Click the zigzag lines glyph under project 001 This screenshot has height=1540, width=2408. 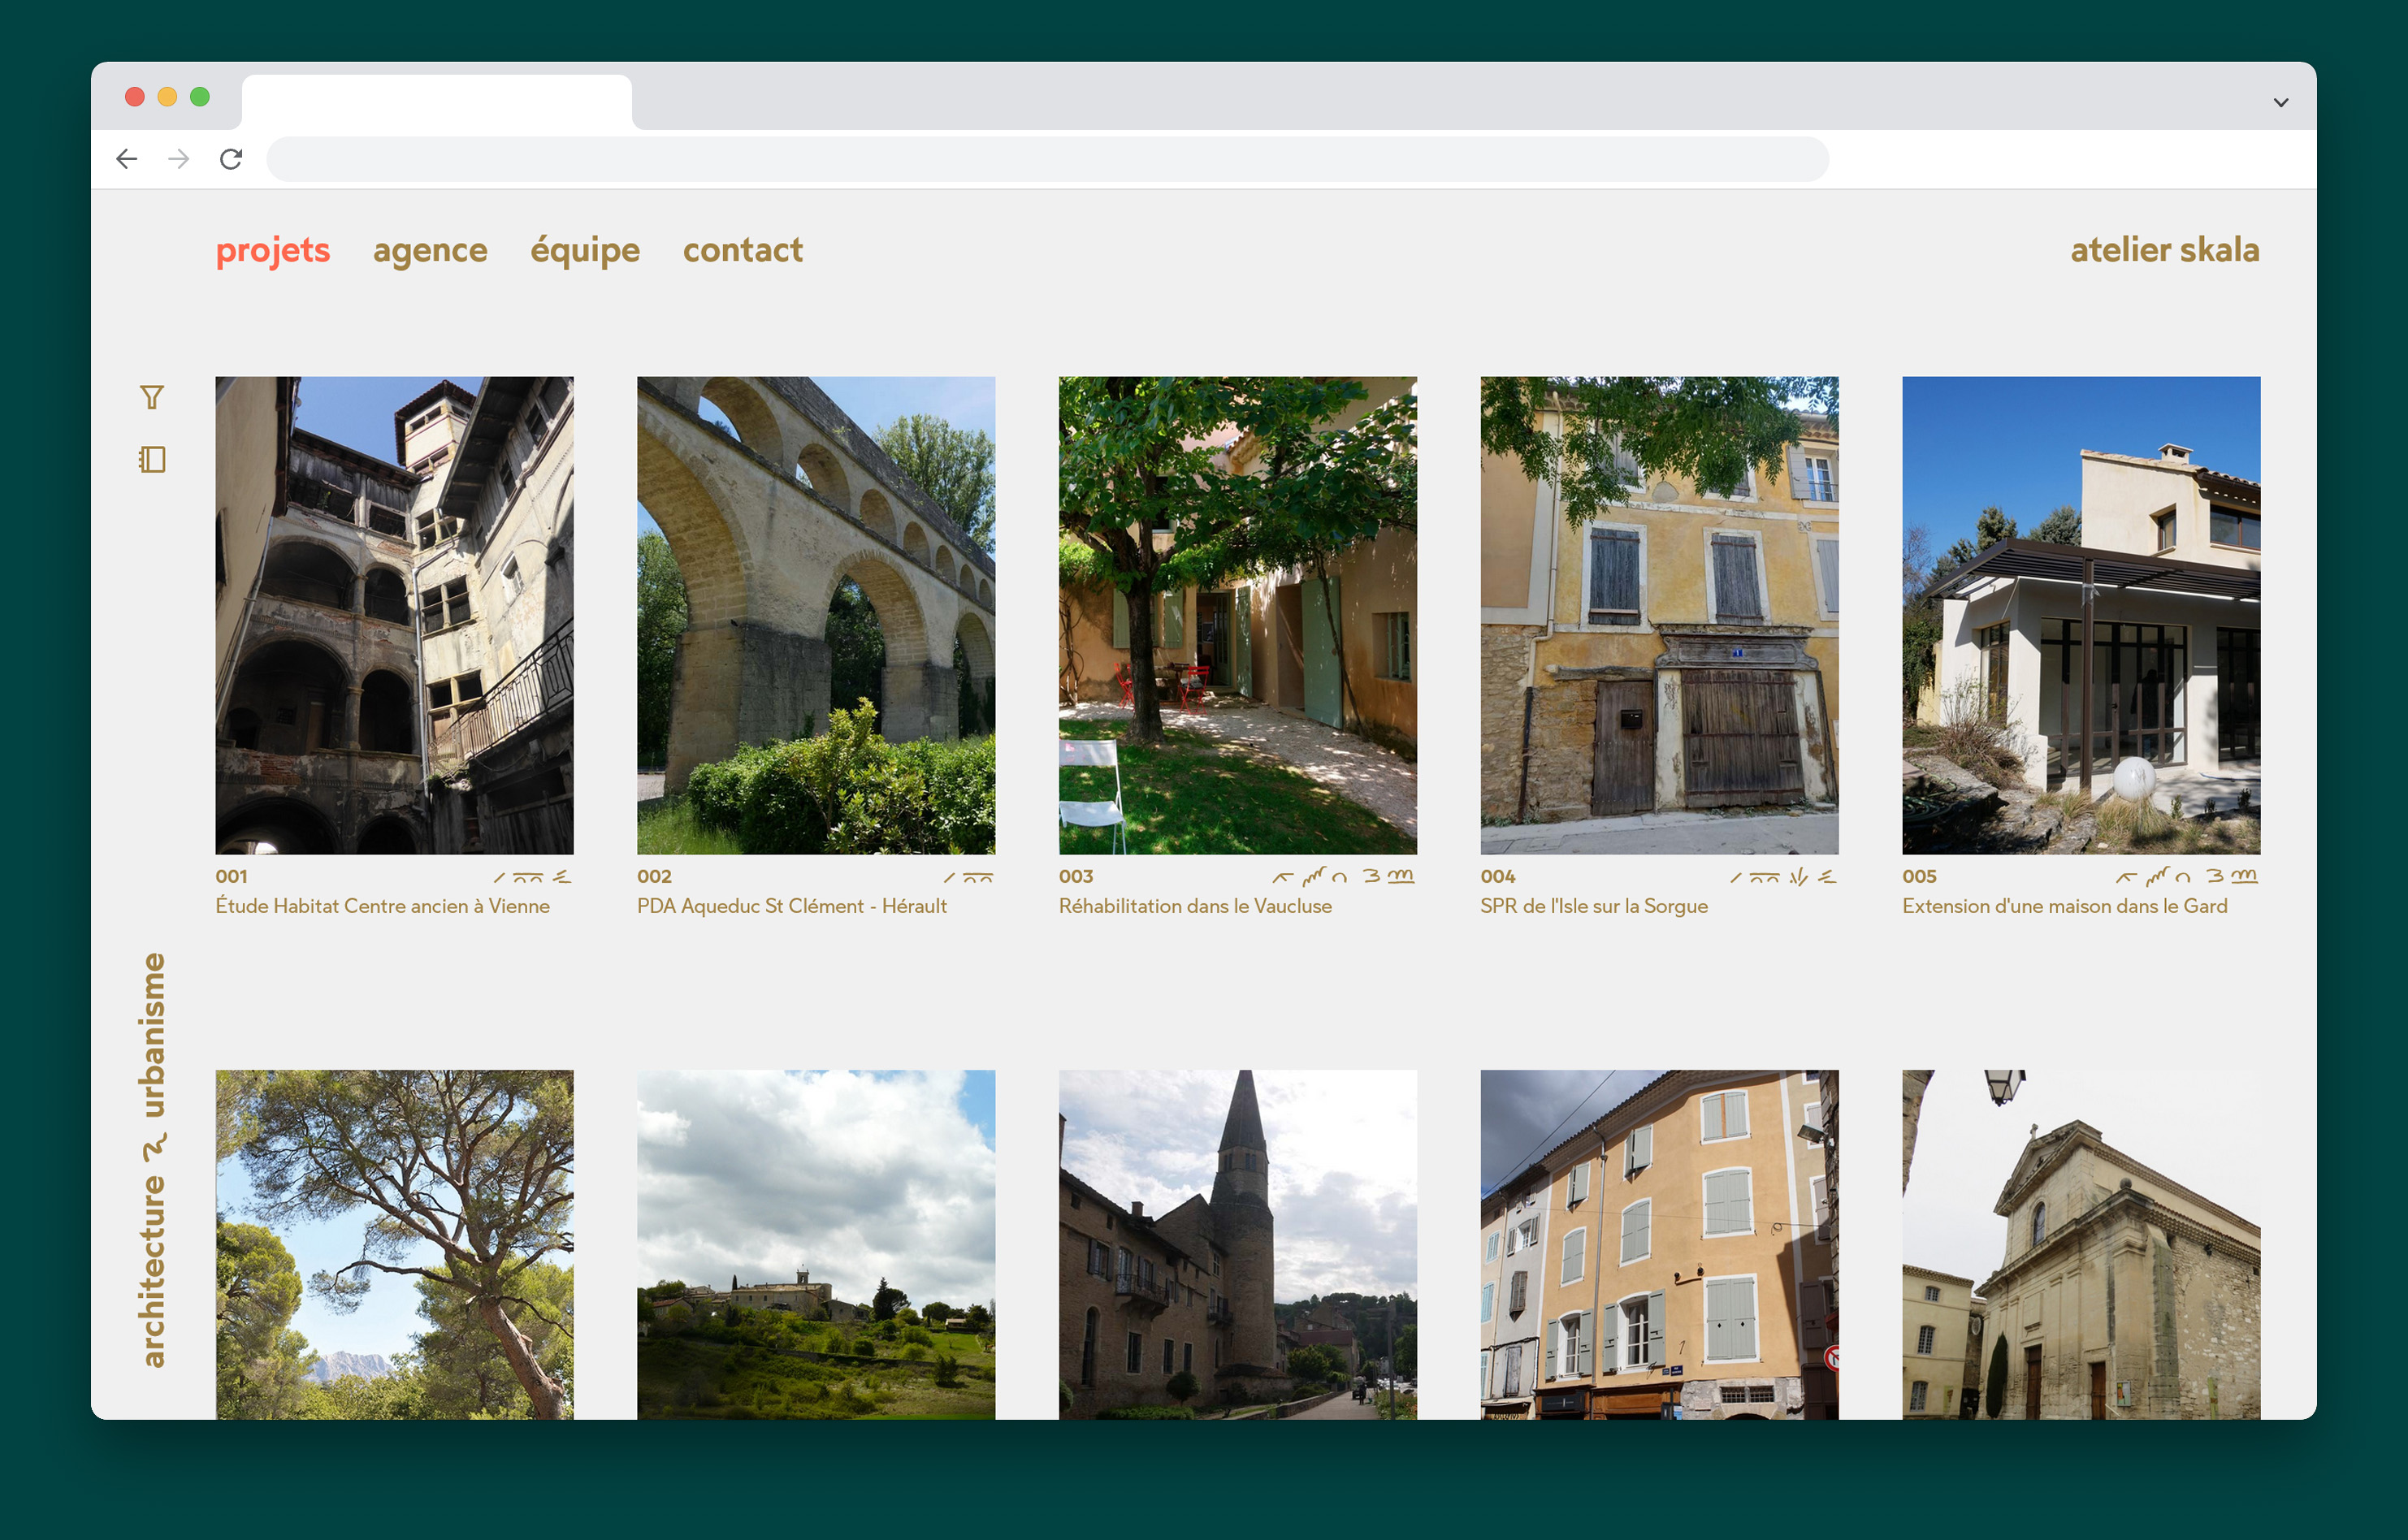(x=562, y=877)
